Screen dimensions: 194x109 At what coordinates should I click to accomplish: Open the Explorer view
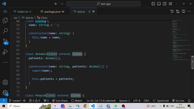[x=5, y=20]
